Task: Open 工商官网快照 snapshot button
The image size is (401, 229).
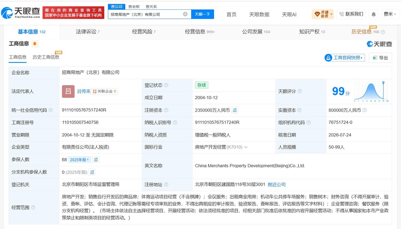Action: coord(345,58)
